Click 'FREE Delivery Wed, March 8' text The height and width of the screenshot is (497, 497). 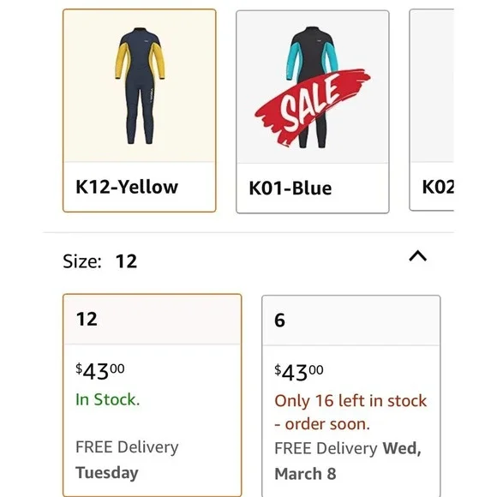pyautogui.click(x=348, y=461)
